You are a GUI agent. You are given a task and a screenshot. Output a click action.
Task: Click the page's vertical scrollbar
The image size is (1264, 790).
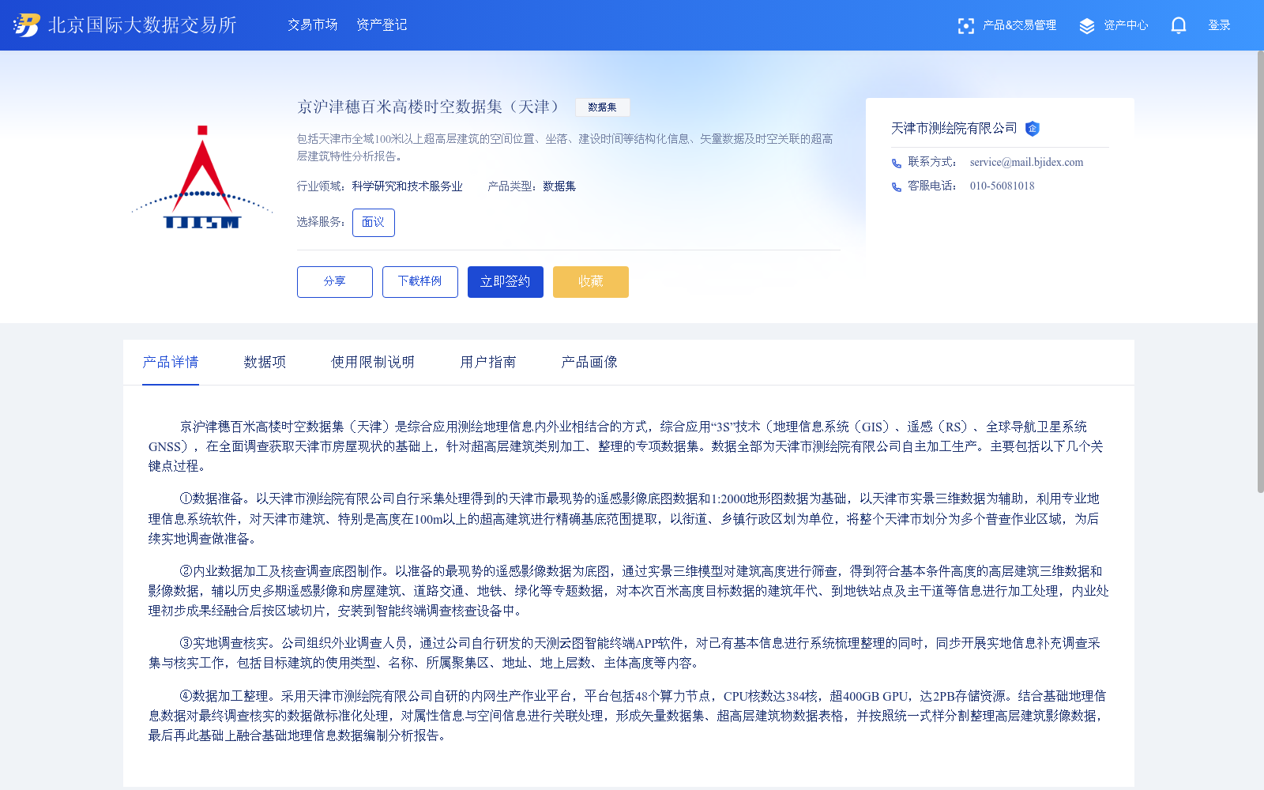(x=1260, y=273)
